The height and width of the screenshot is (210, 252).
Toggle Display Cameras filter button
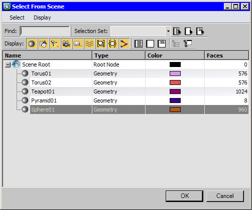coord(66,43)
